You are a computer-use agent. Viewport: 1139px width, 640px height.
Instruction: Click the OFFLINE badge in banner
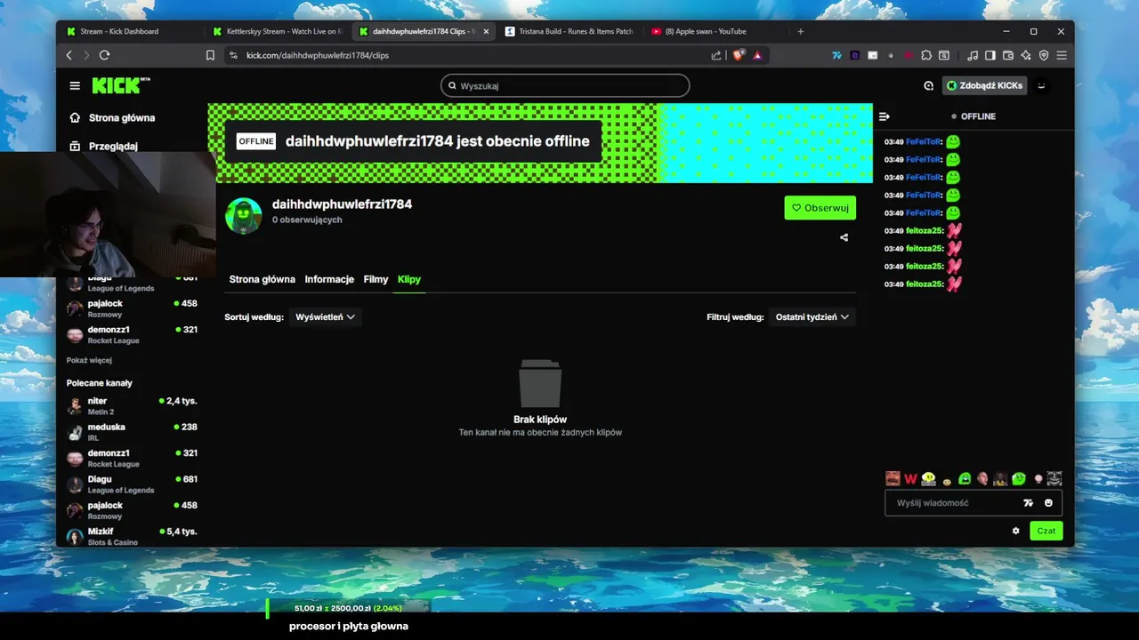(x=256, y=141)
